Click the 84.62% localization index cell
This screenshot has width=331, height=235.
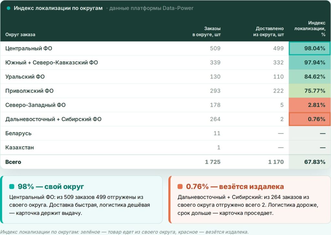point(310,77)
